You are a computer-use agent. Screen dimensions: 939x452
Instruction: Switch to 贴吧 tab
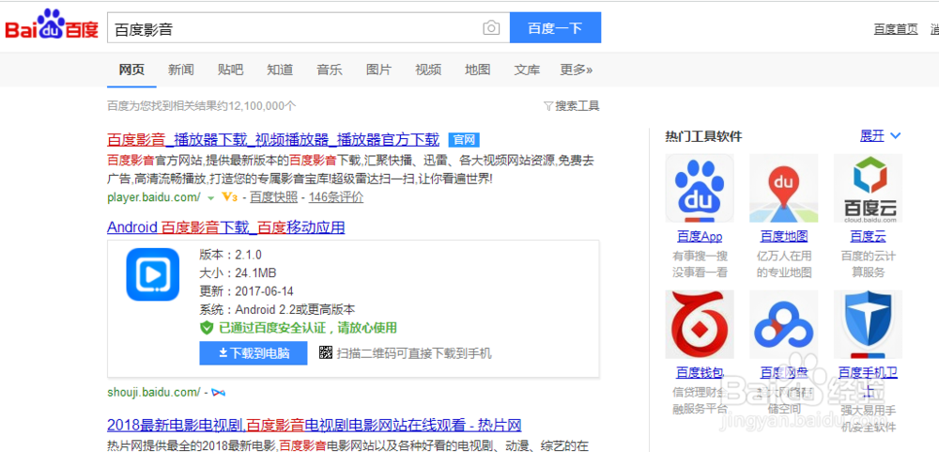click(231, 70)
